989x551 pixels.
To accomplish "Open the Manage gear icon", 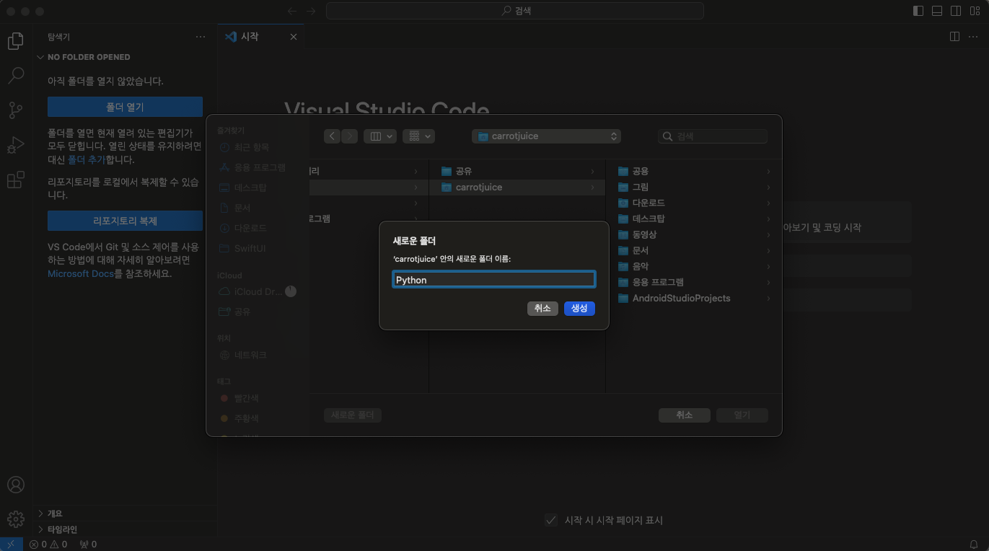I will [x=15, y=519].
